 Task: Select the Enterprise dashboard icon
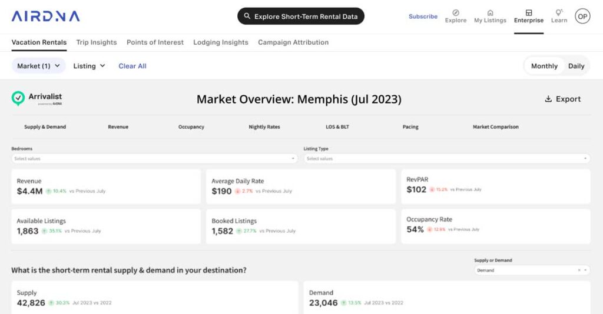[529, 13]
